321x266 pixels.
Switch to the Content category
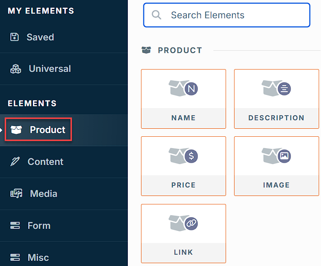point(64,162)
